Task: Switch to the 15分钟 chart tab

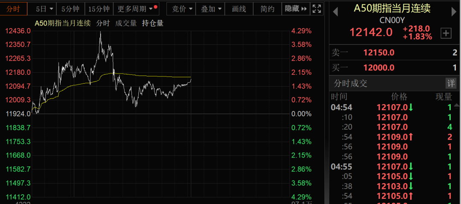Action: click(x=99, y=9)
